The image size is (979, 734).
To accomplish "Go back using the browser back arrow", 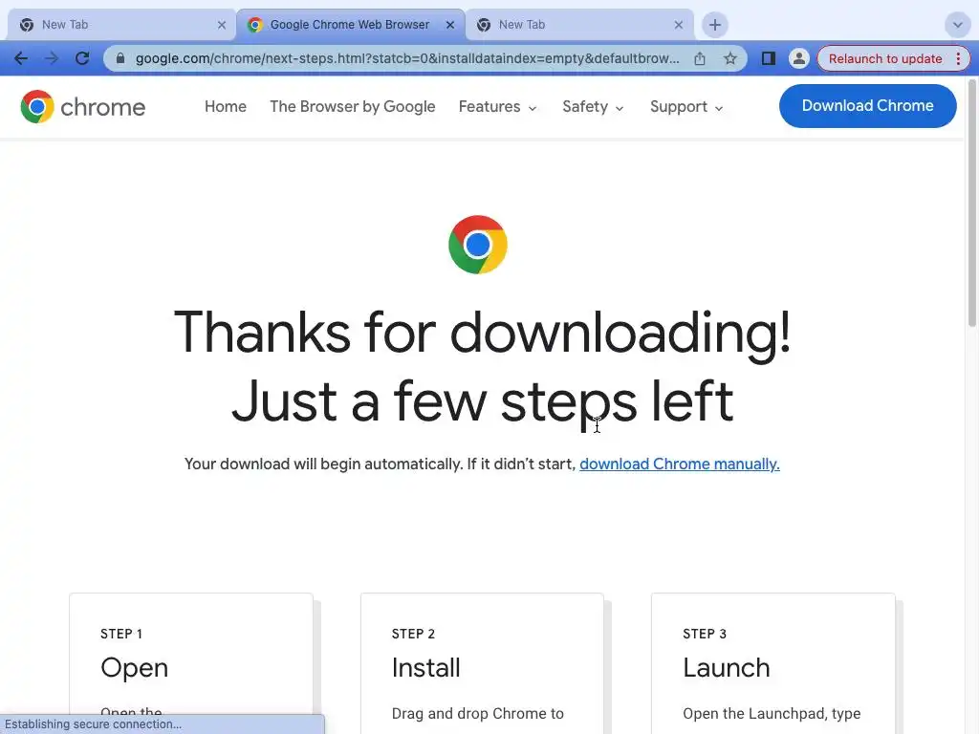I will click(21, 58).
